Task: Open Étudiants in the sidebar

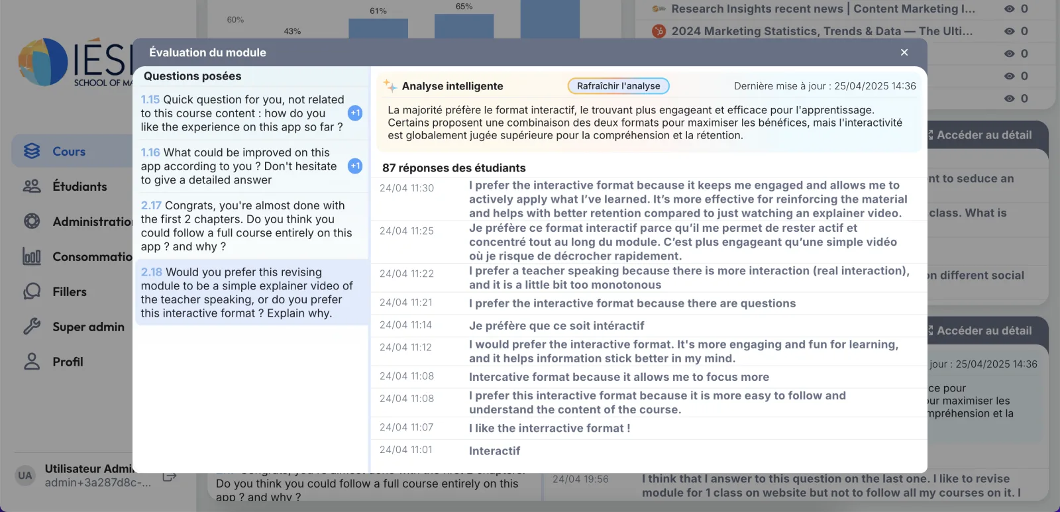Action: [x=72, y=187]
